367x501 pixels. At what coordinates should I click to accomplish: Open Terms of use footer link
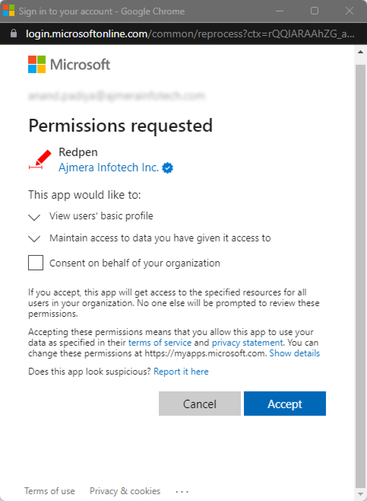coord(50,491)
